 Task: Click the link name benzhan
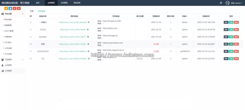coord(43,37)
